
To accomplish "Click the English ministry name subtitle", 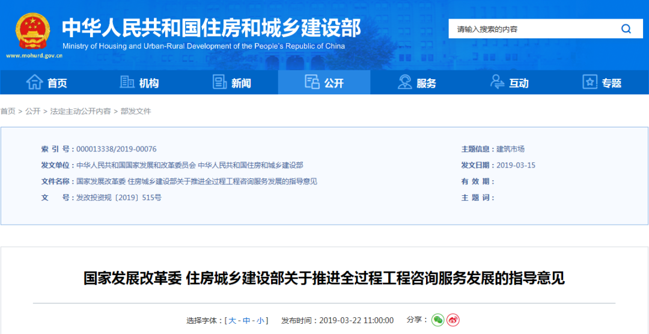I will point(204,46).
